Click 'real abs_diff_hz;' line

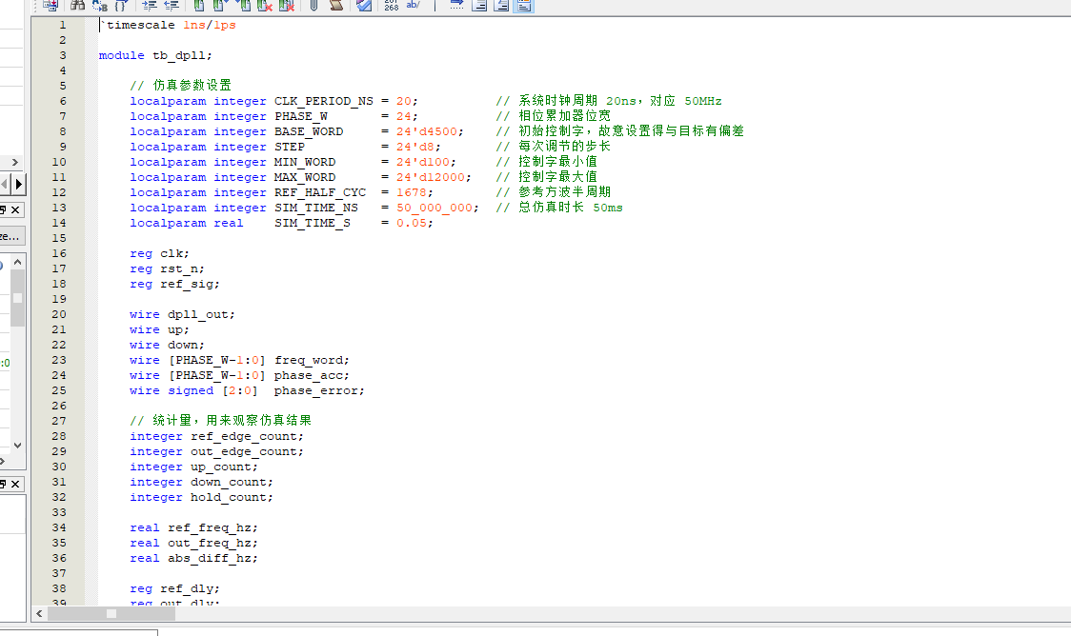[194, 558]
